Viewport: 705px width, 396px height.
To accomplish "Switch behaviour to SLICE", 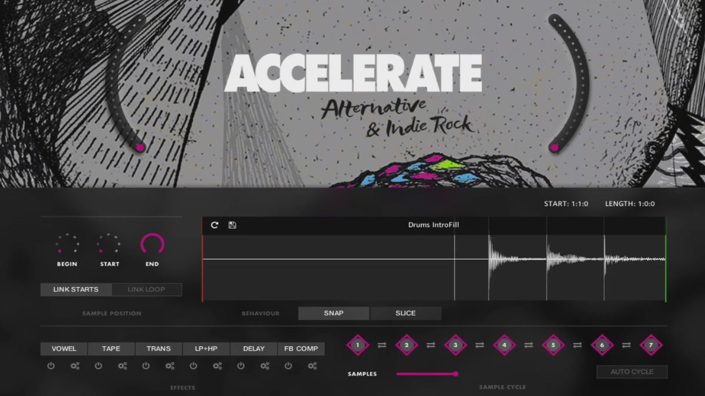I will point(405,313).
